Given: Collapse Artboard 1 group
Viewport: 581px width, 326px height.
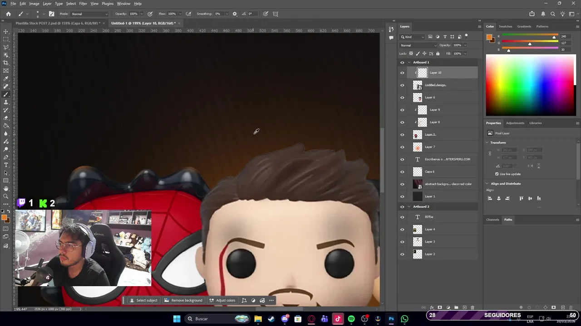Looking at the screenshot, I should tap(409, 62).
